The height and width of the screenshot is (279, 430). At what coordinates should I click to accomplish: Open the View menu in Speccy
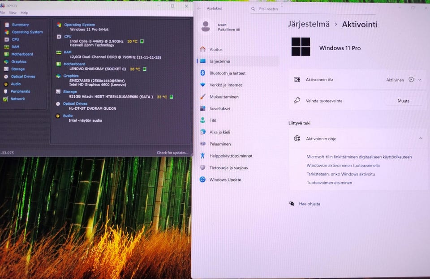point(13,13)
